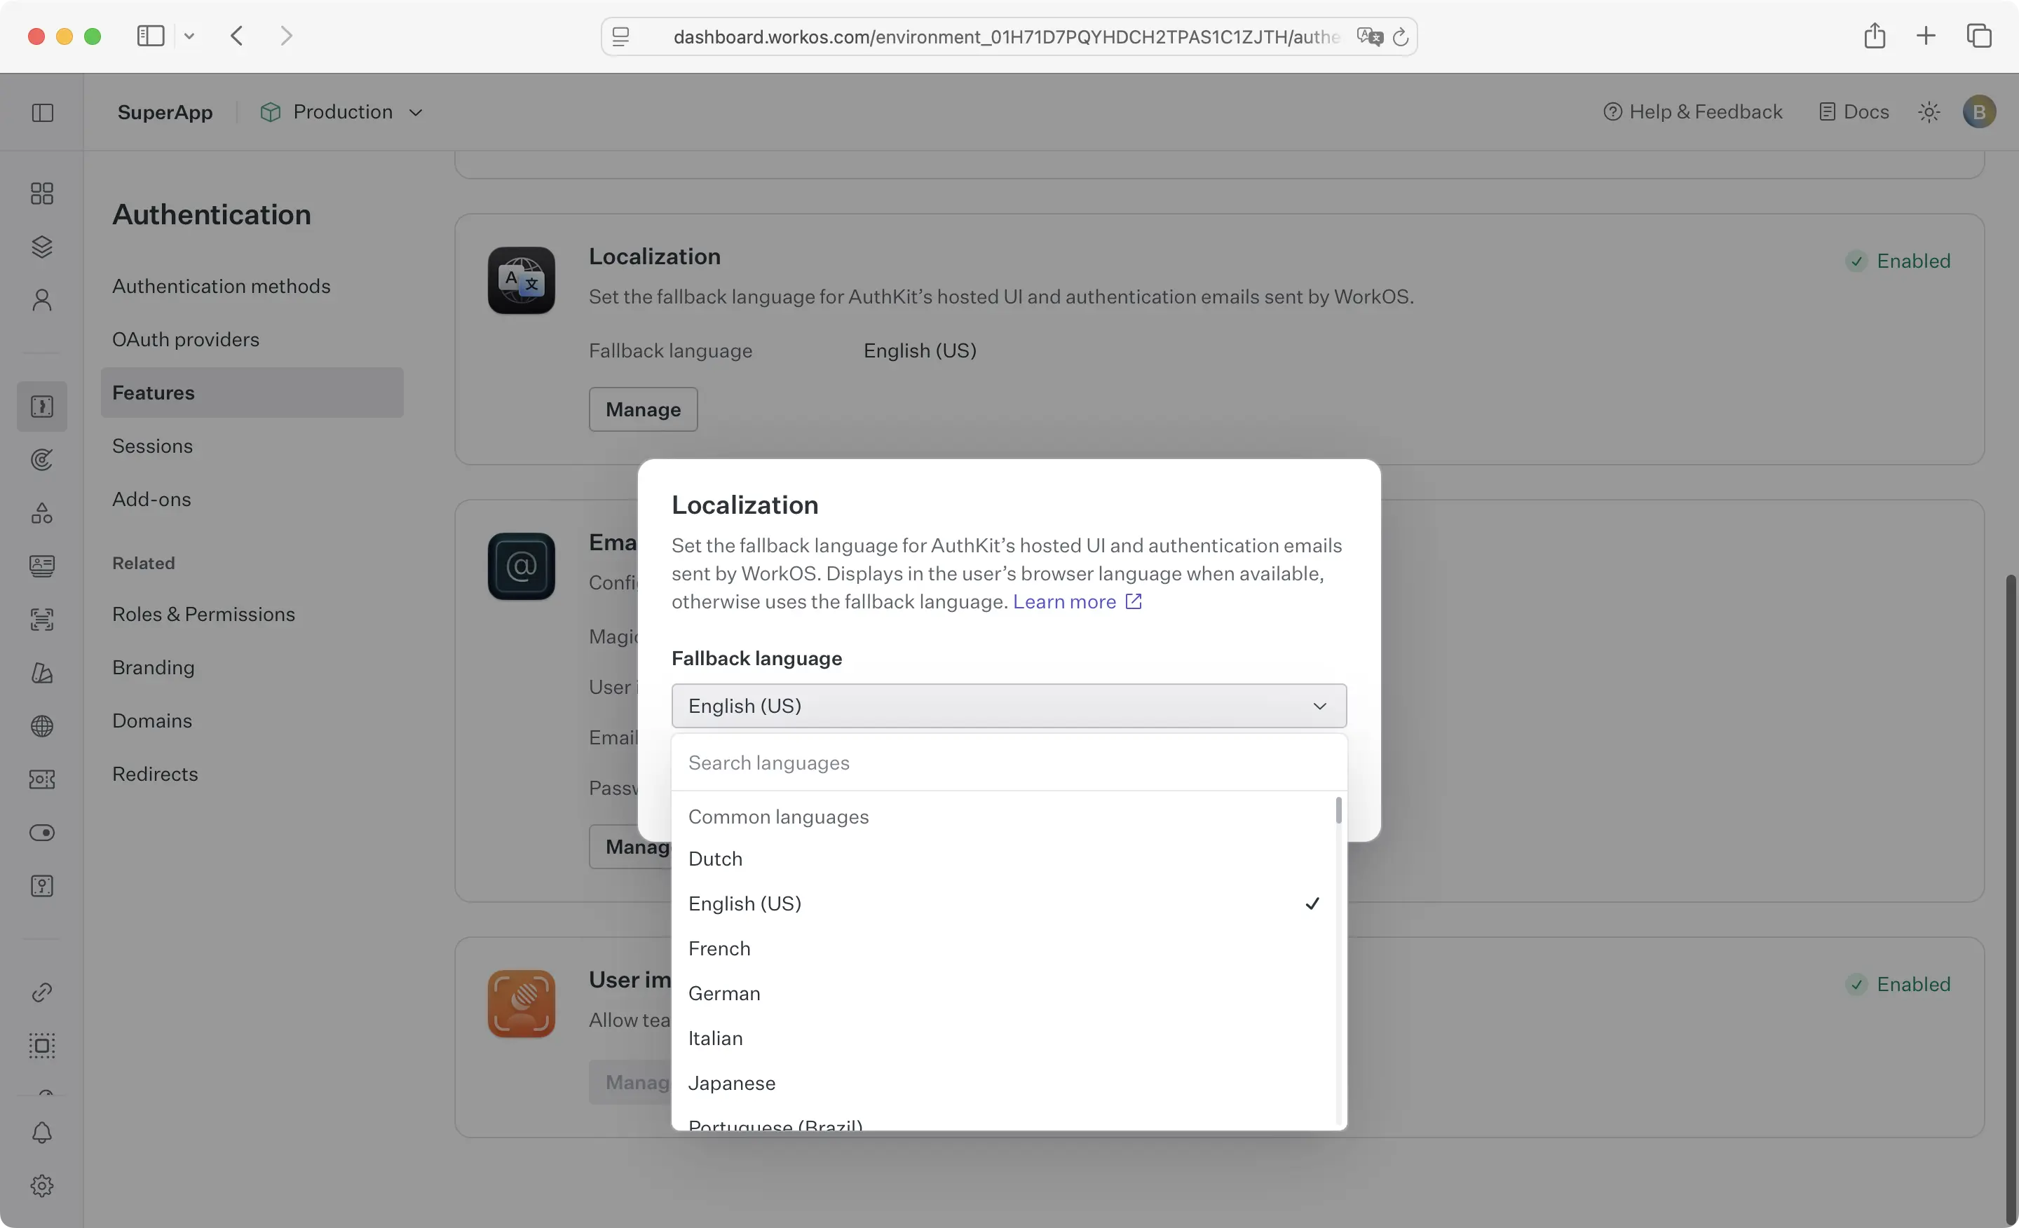Open the Branding paint icon in sidebar
The height and width of the screenshot is (1228, 2019).
[x=42, y=673]
